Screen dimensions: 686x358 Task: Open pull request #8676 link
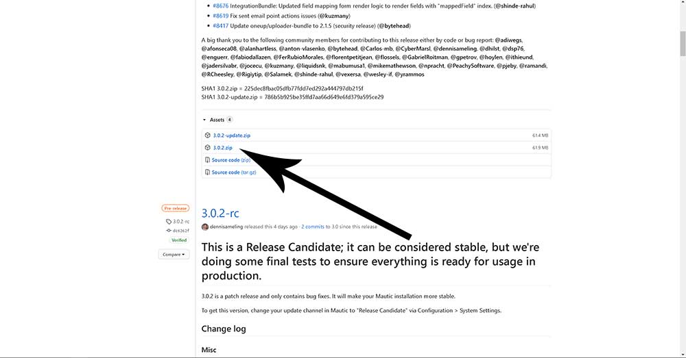coord(221,5)
